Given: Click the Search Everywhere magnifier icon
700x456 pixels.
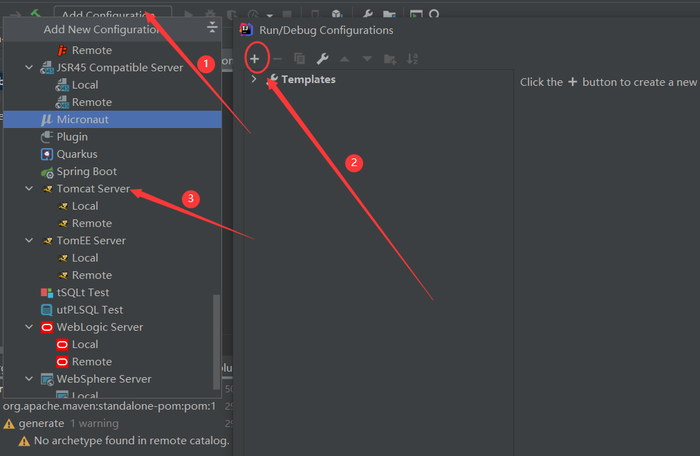Looking at the screenshot, I should tap(434, 15).
